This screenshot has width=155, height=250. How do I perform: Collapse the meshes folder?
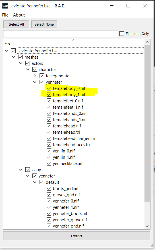click(14, 57)
